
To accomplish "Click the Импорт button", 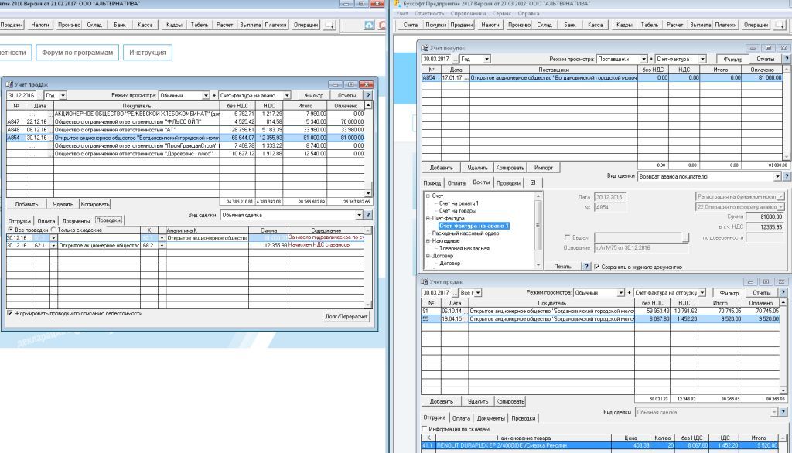I will pos(544,167).
